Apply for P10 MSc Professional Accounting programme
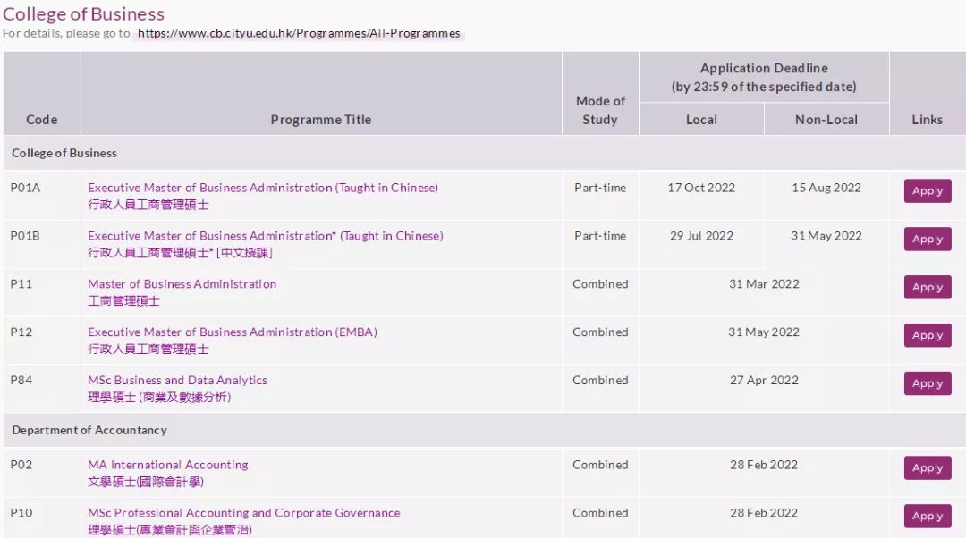The height and width of the screenshot is (538, 966). click(x=928, y=516)
